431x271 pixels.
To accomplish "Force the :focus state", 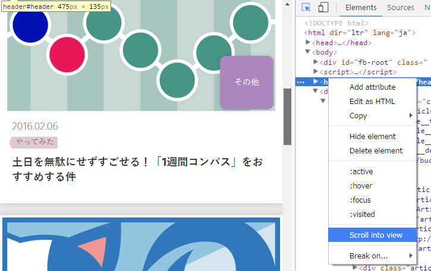I will [x=373, y=200].
